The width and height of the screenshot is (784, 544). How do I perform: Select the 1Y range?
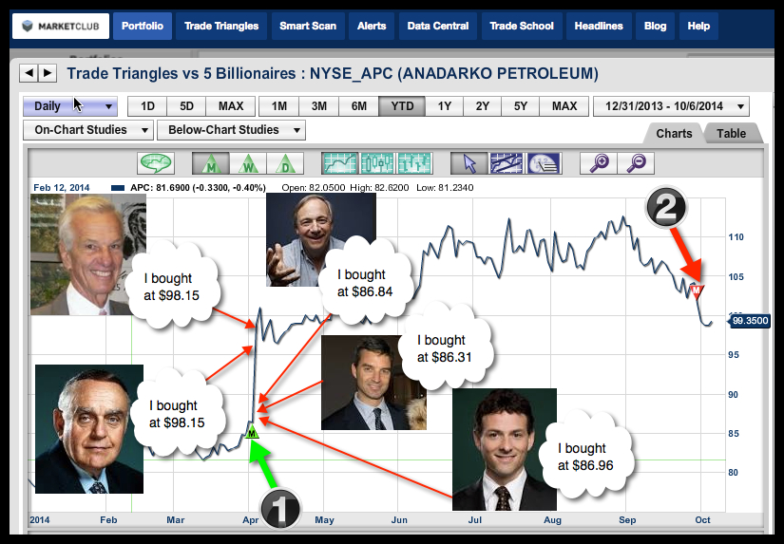click(445, 106)
